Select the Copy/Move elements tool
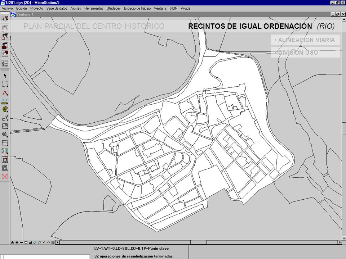The width and height of the screenshot is (346, 259). [5, 118]
